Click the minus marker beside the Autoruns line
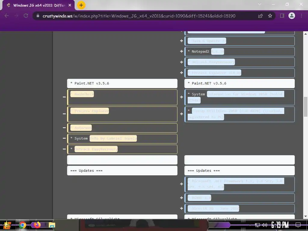Viewport: 308px width, 231px height. click(x=64, y=128)
